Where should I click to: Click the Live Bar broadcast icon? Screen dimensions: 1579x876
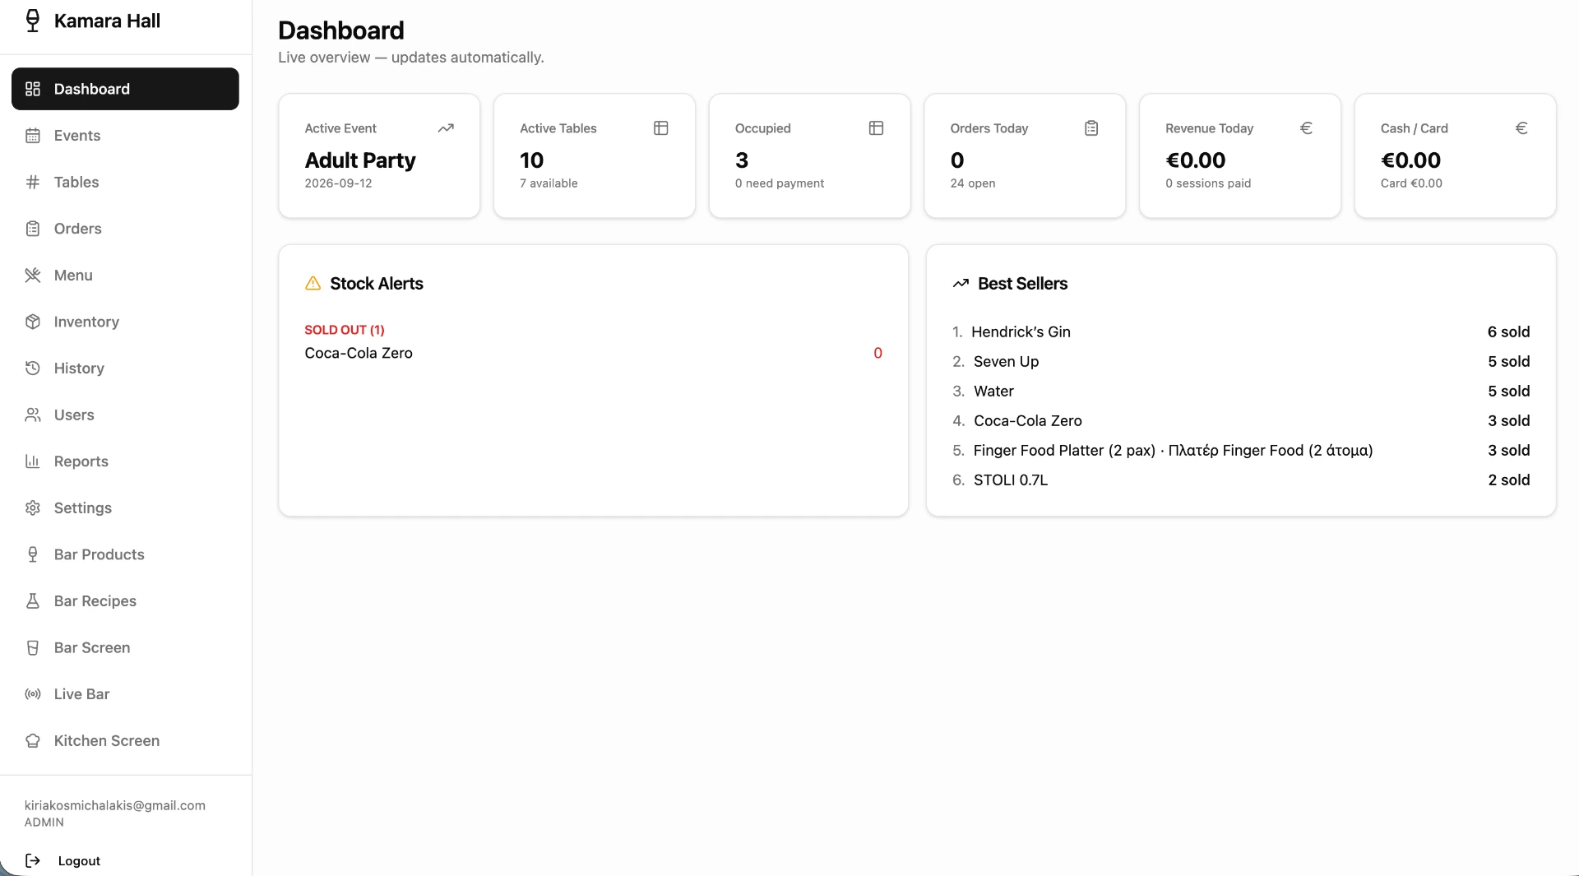[x=33, y=694]
